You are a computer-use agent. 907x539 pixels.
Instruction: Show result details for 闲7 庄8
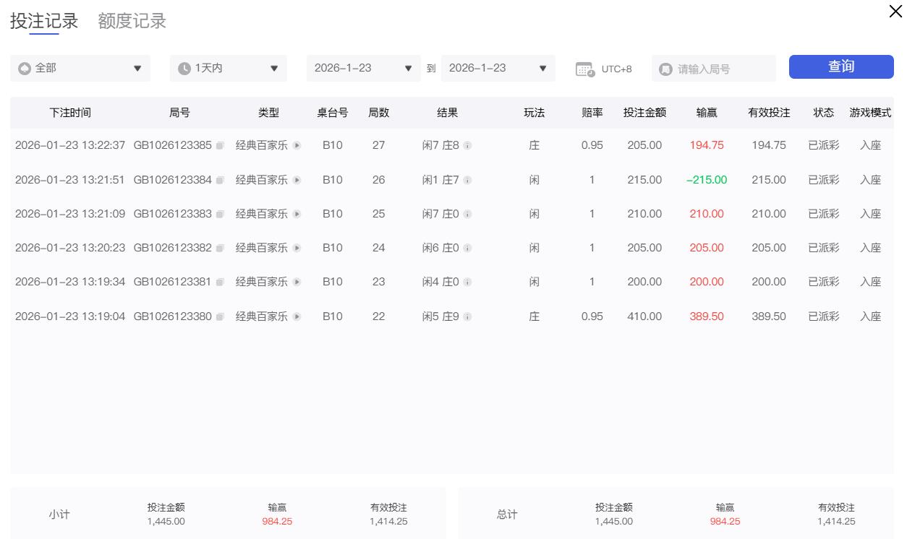pos(467,146)
